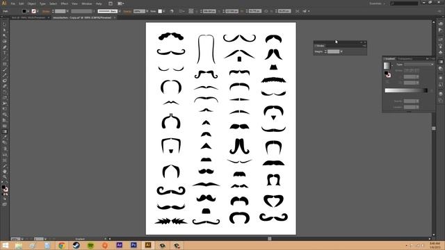445x250 pixels.
Task: Expand gradient swatch preset arrow
Action: point(392,65)
